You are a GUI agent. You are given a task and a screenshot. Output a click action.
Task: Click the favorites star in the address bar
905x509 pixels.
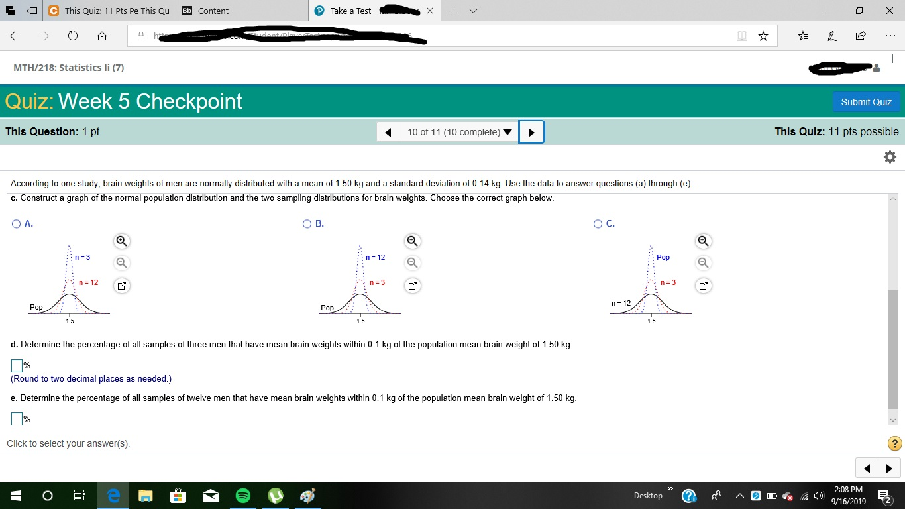pos(763,36)
